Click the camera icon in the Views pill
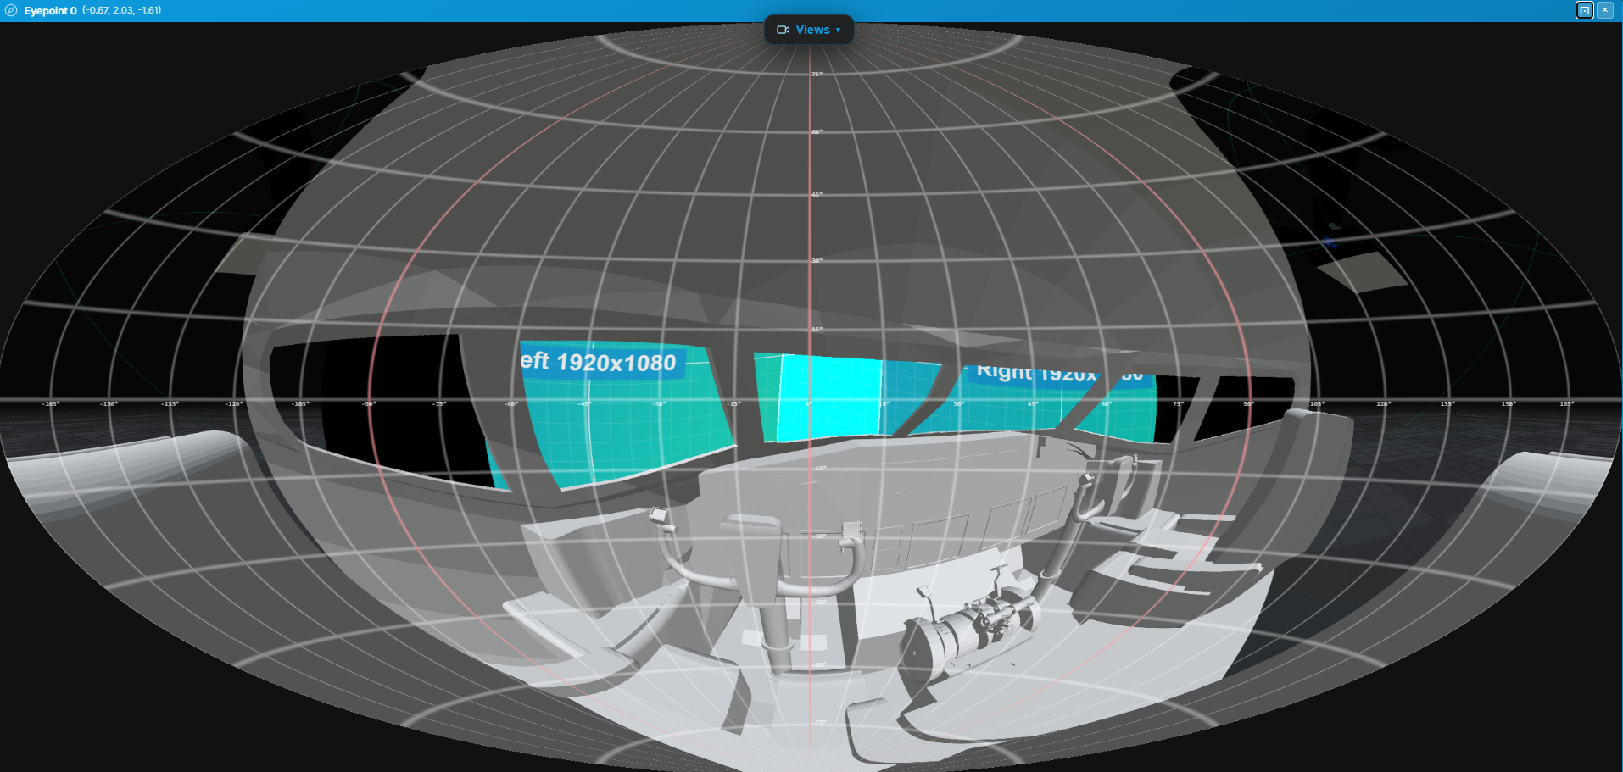The image size is (1623, 772). 784,29
